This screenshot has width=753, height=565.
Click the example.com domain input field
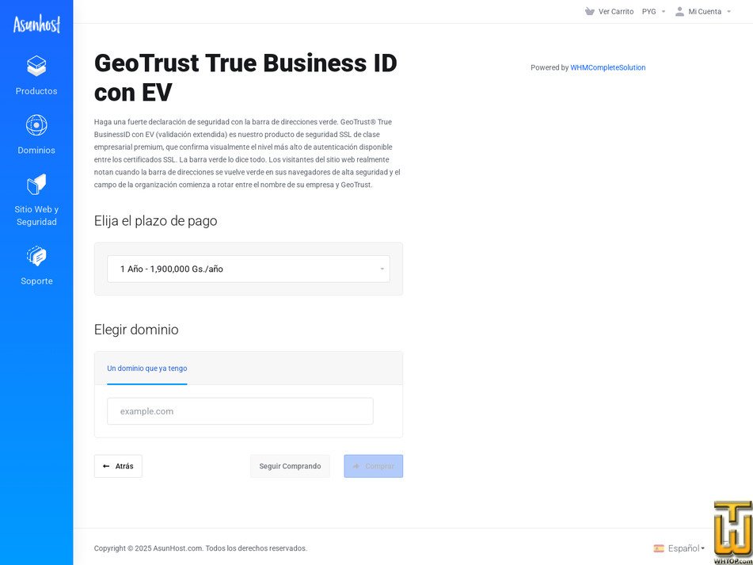pyautogui.click(x=240, y=411)
